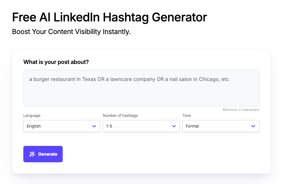The image size is (282, 184).
Task: Click the 'Tone' field label
Action: pos(187,116)
